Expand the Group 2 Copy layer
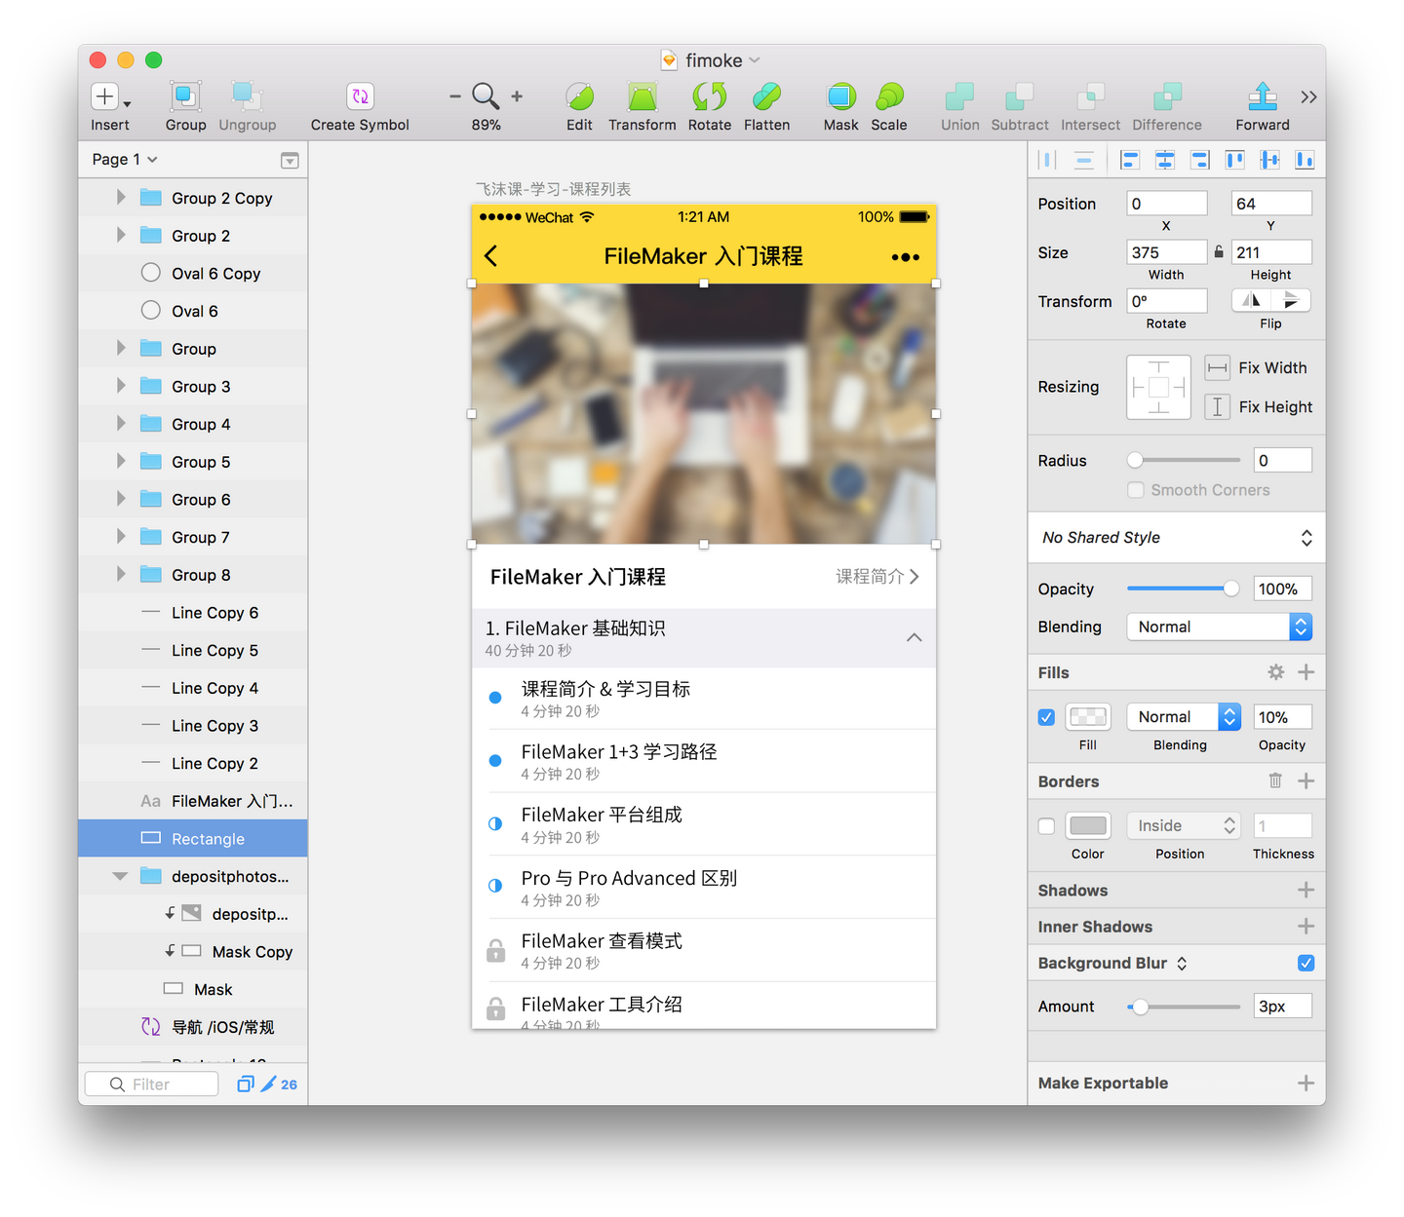The width and height of the screenshot is (1404, 1217). click(121, 197)
